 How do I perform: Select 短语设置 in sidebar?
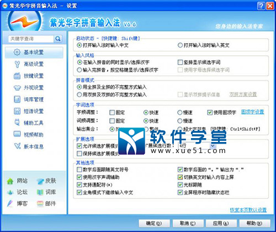click(x=34, y=111)
